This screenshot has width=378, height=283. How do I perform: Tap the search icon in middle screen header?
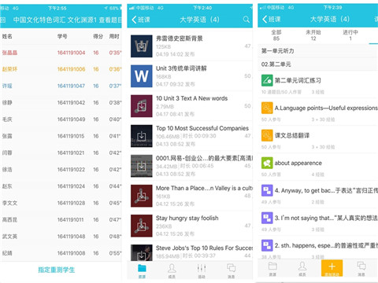coord(246,20)
